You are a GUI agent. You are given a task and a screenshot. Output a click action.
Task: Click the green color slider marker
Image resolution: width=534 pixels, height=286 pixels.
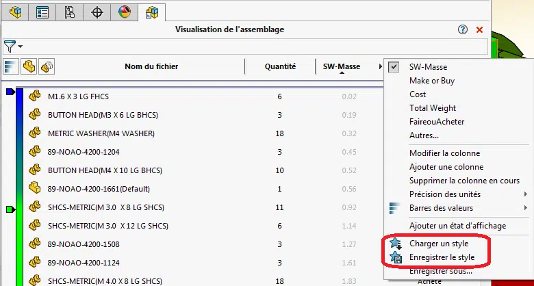pos(11,209)
